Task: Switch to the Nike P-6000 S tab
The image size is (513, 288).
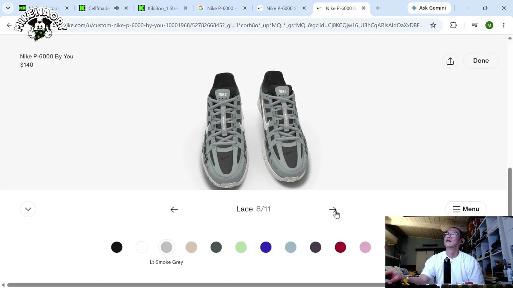Action: click(x=281, y=8)
